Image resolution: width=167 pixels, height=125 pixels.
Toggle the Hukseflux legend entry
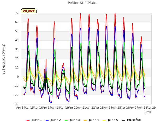point(131,120)
